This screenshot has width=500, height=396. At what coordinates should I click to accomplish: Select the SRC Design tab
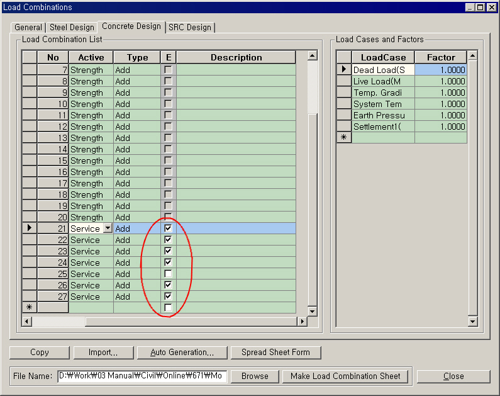pos(190,27)
